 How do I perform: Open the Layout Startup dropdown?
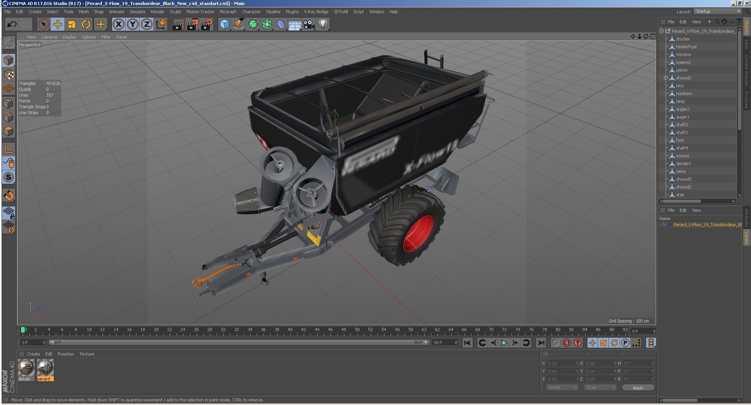tap(717, 12)
